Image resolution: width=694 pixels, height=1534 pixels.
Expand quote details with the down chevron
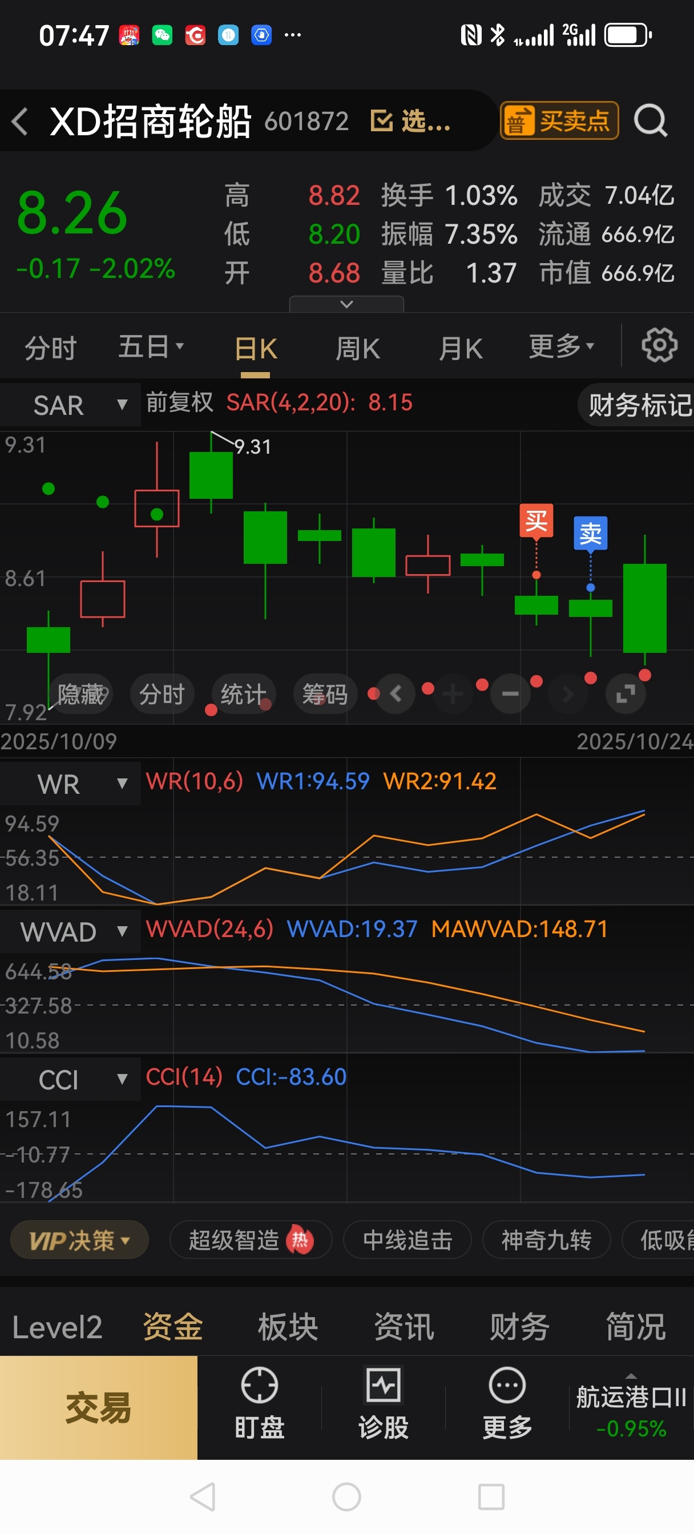tap(346, 304)
